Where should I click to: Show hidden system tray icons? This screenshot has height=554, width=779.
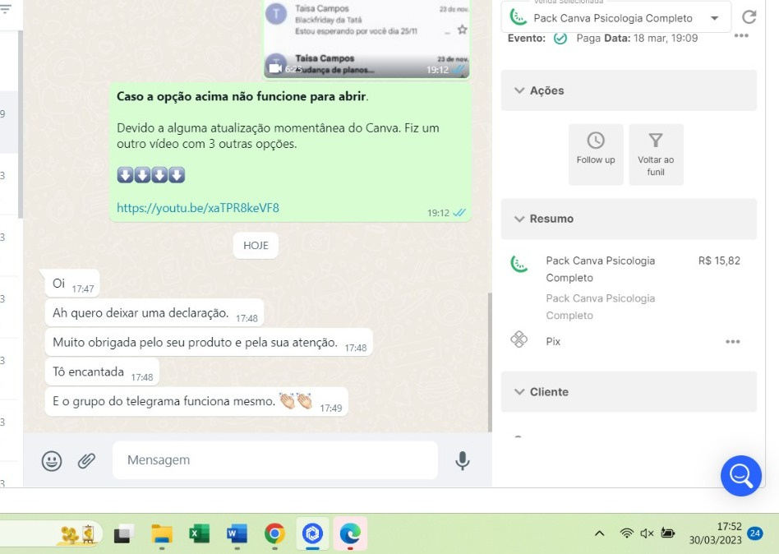point(600,534)
